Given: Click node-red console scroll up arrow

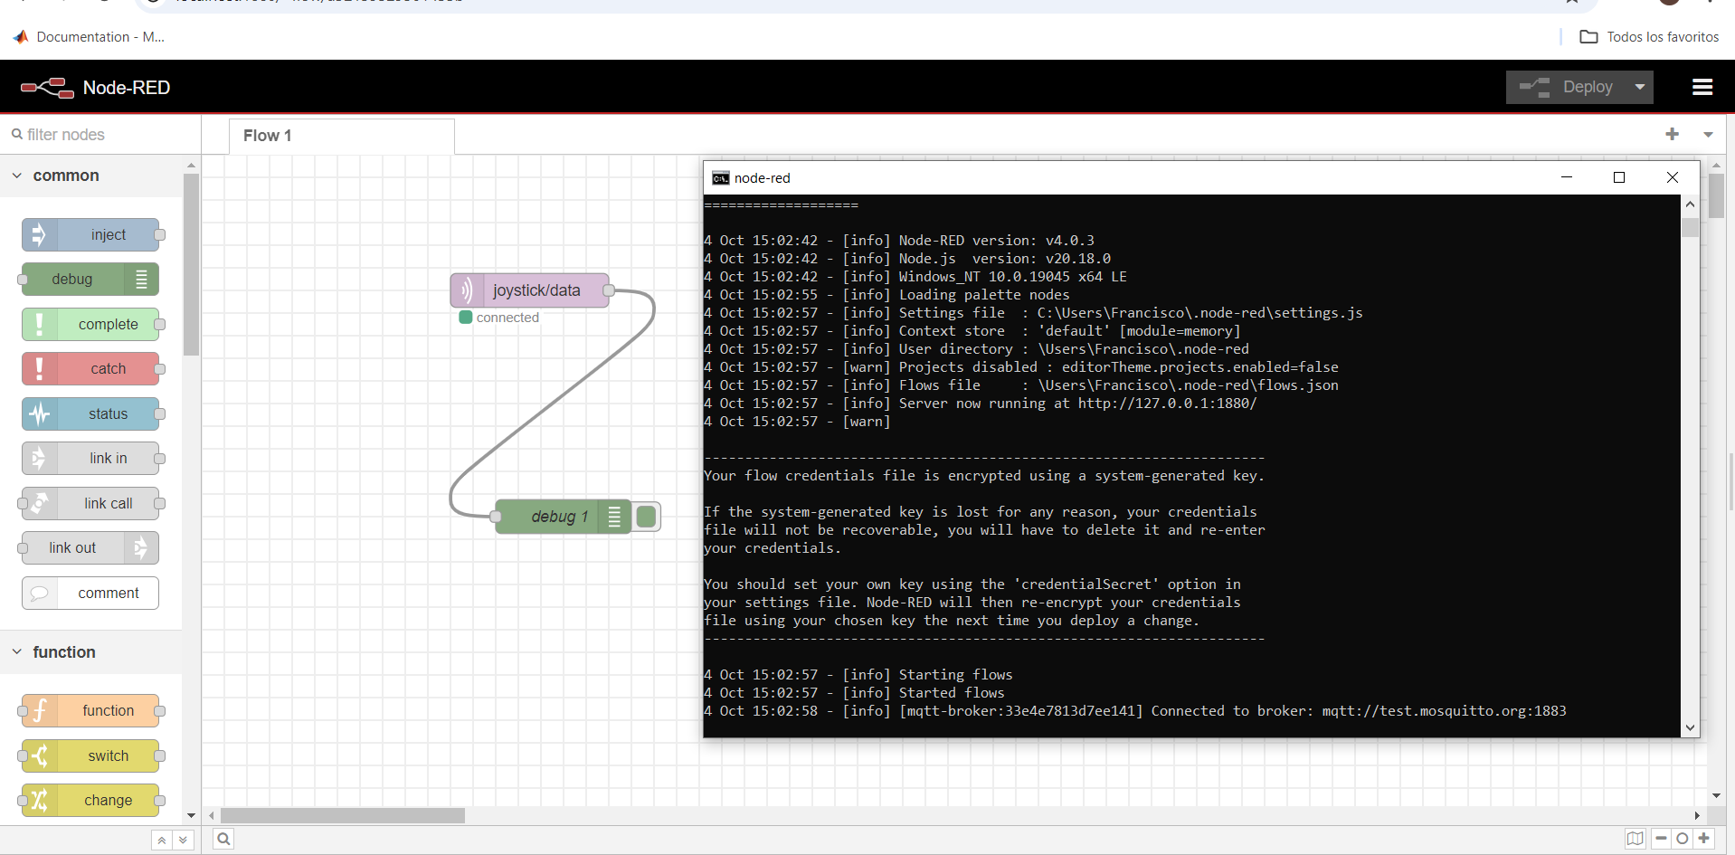Looking at the screenshot, I should pos(1690,204).
